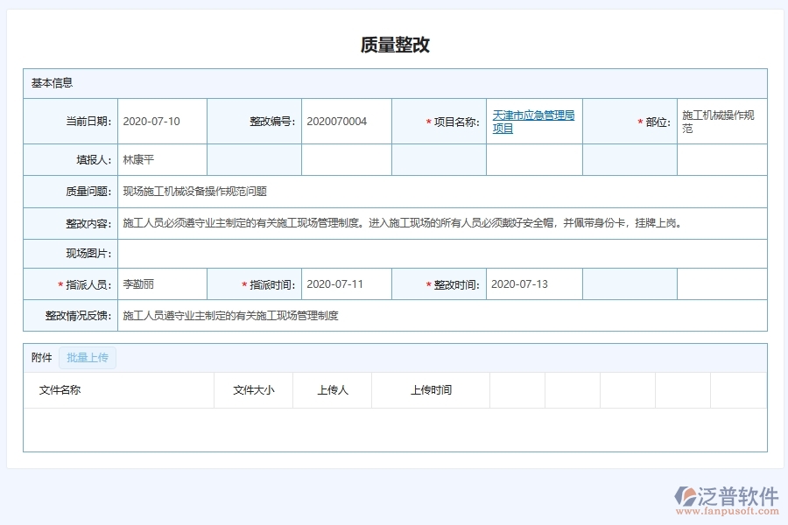The image size is (788, 525).
Task: Click the 基本信息 section header
Action: [x=53, y=82]
